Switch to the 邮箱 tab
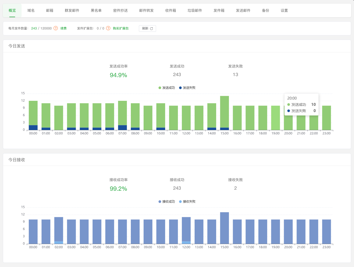This screenshot has height=267, width=354. click(x=50, y=10)
